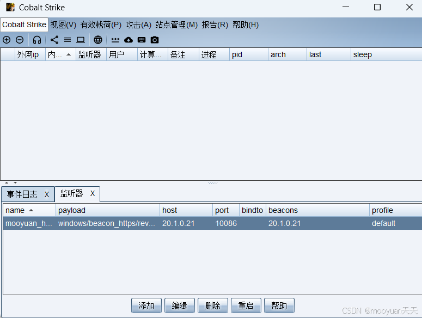422x318 pixels.
Task: Click profile value default
Action: tap(383, 223)
